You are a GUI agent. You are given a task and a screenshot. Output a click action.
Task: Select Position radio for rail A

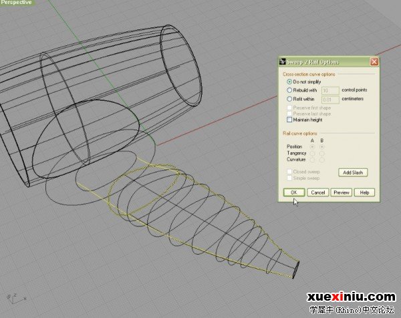coord(312,147)
